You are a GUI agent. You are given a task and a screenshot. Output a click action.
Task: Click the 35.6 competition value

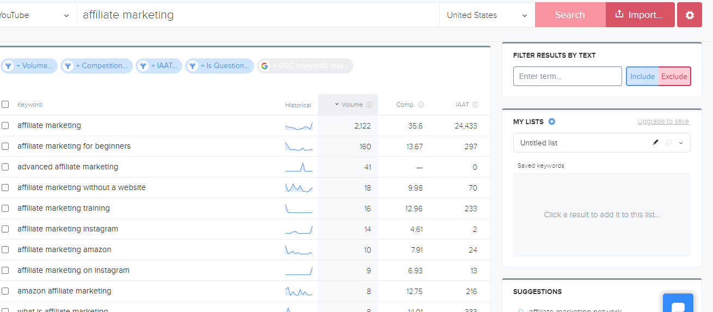click(x=415, y=126)
